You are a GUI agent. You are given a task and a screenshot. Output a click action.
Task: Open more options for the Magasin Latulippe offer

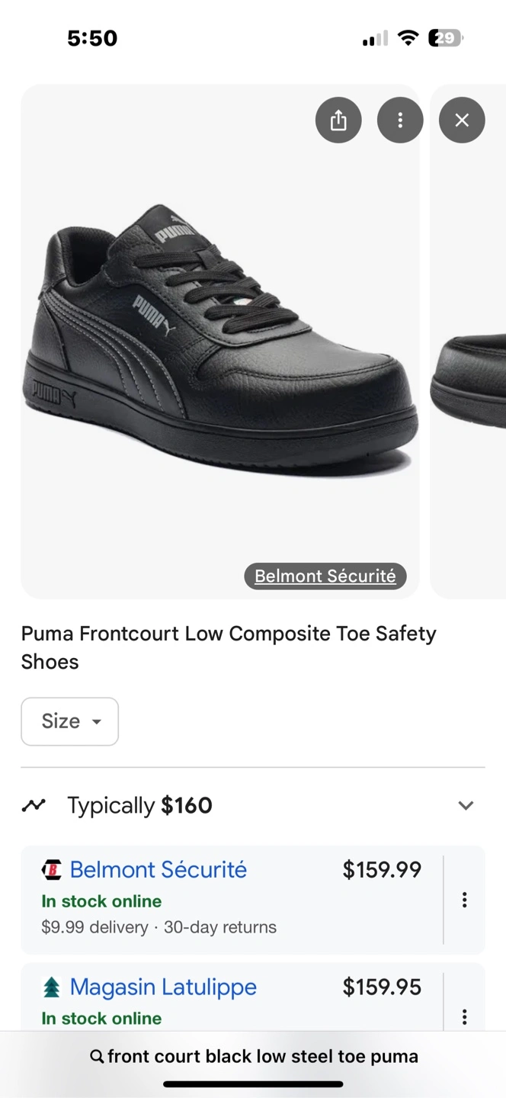pos(464,1016)
